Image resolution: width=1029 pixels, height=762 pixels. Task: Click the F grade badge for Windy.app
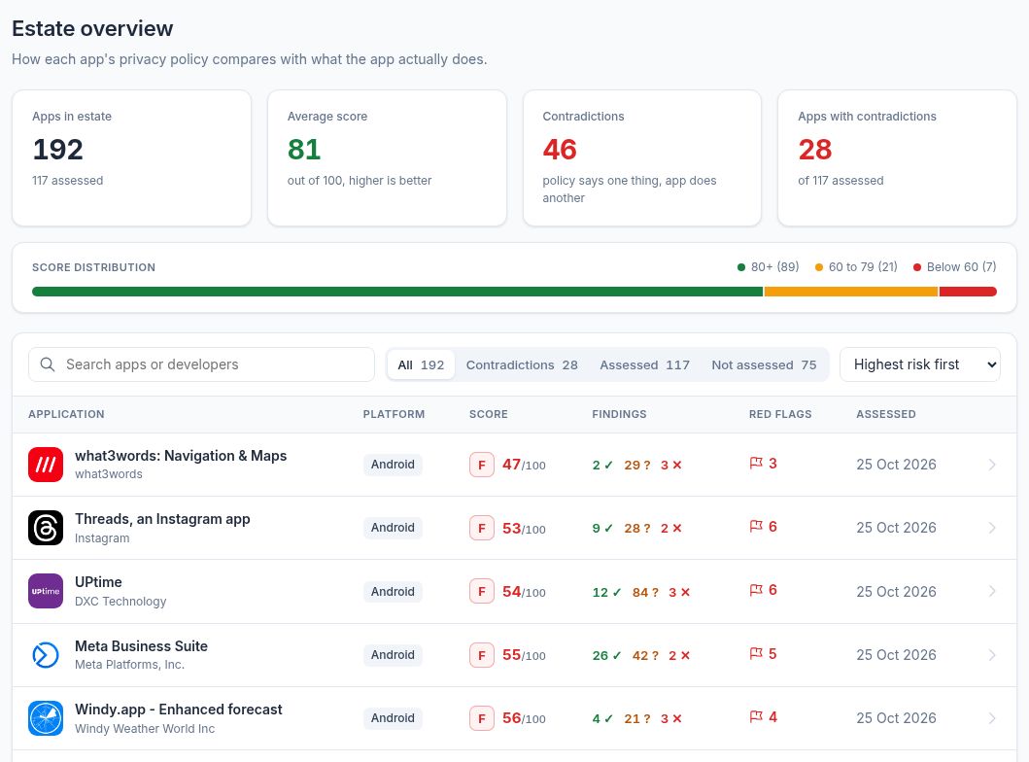point(482,718)
